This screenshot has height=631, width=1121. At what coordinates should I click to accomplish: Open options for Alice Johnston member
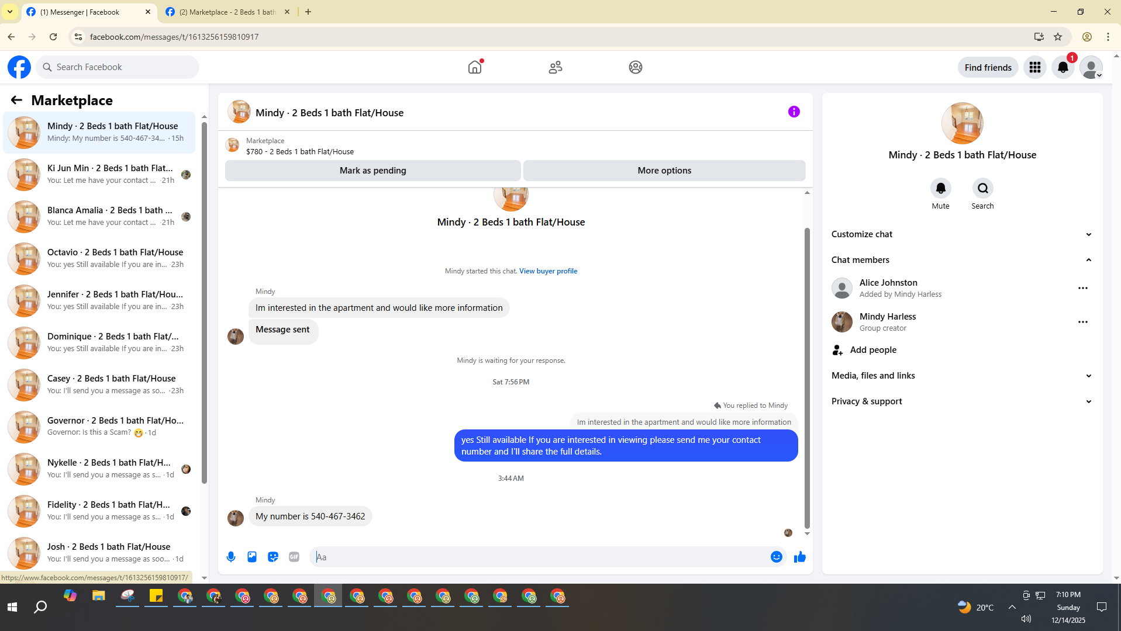1083,288
